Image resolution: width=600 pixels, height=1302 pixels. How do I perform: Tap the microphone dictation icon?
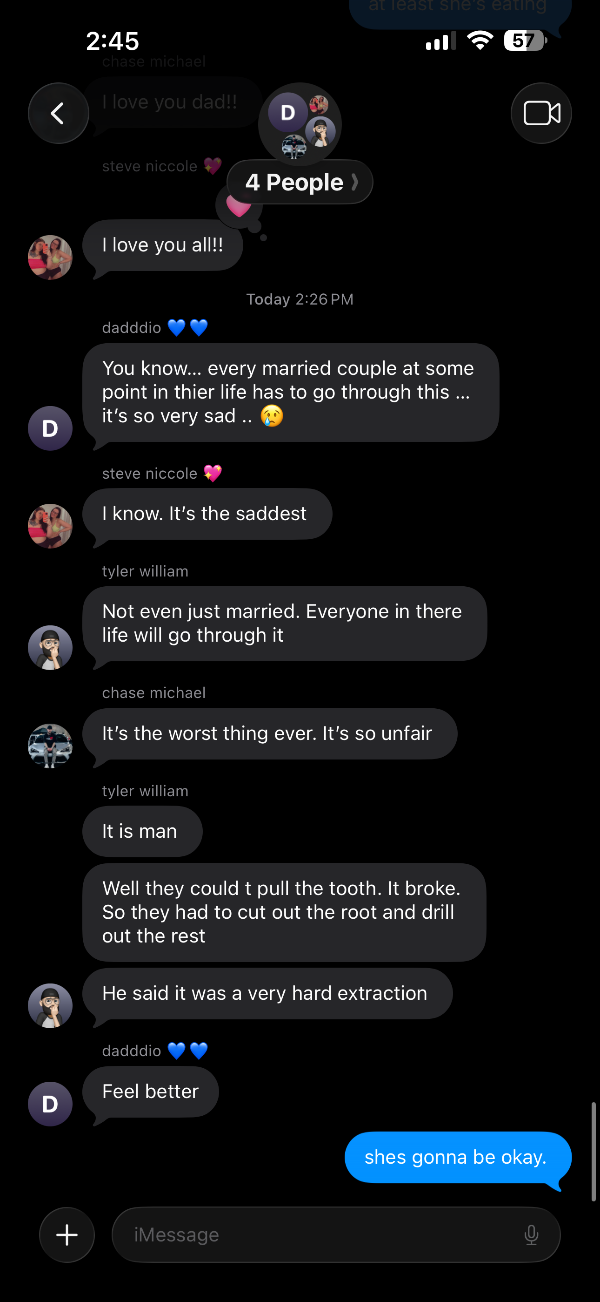(x=531, y=1234)
